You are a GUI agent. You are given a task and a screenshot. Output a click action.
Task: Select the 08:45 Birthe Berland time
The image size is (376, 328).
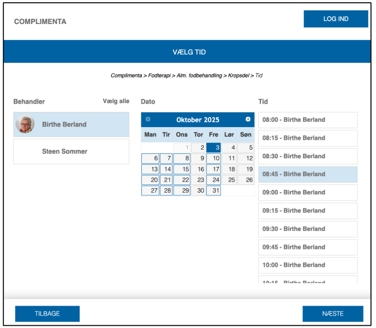pyautogui.click(x=308, y=174)
